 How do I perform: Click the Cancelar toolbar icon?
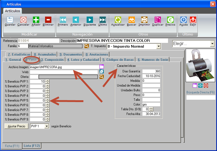pos(23,20)
